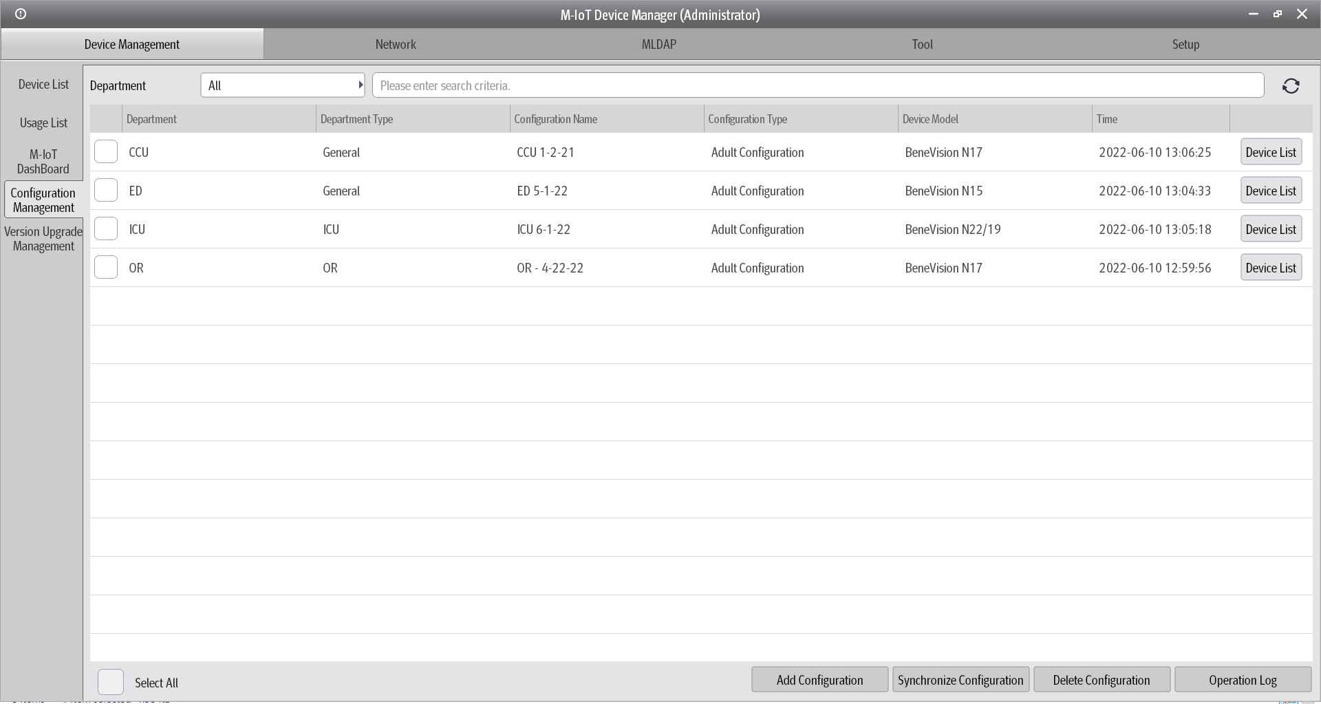Open the M-IoT DashBoard panel

point(43,161)
